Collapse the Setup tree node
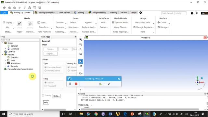Viewport: 208px width, 117px height. 2,43
